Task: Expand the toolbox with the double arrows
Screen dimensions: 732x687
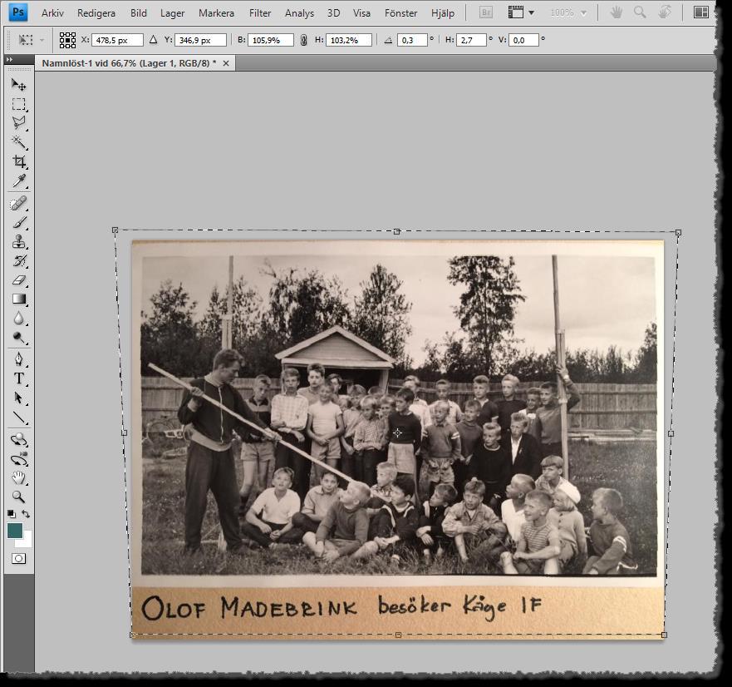Action: pos(9,59)
